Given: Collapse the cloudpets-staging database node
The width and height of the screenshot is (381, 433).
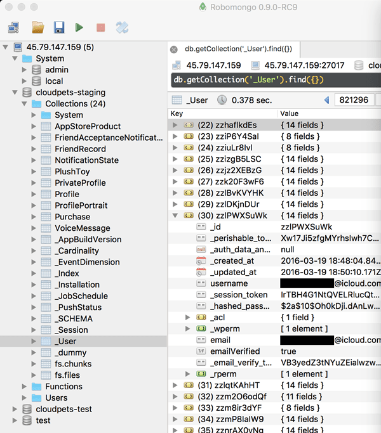Looking at the screenshot, I should (x=15, y=93).
